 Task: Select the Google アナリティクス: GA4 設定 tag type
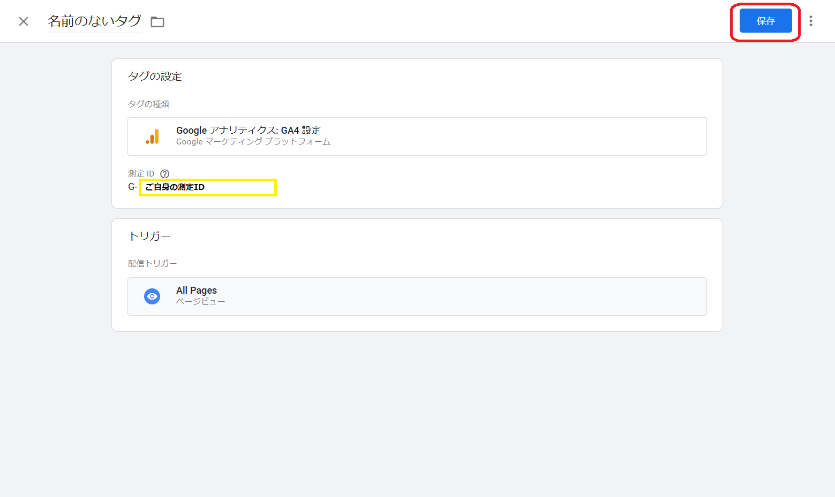(x=417, y=136)
